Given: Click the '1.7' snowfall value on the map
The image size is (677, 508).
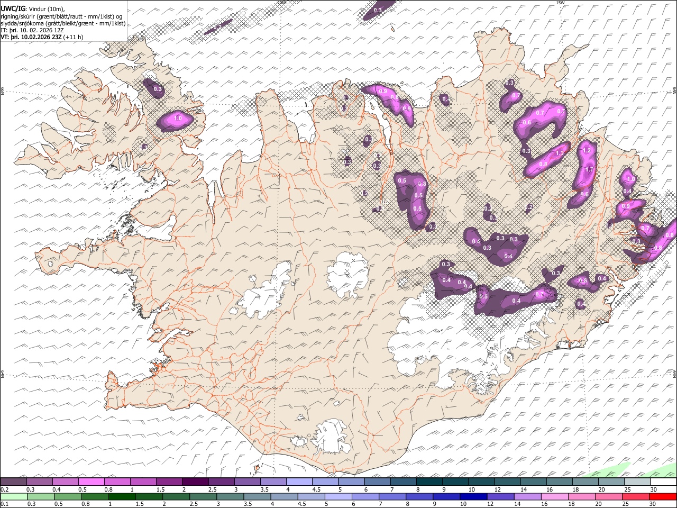Looking at the screenshot, I should [590, 170].
